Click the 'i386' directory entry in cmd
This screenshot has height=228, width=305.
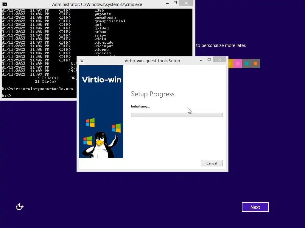99,10
